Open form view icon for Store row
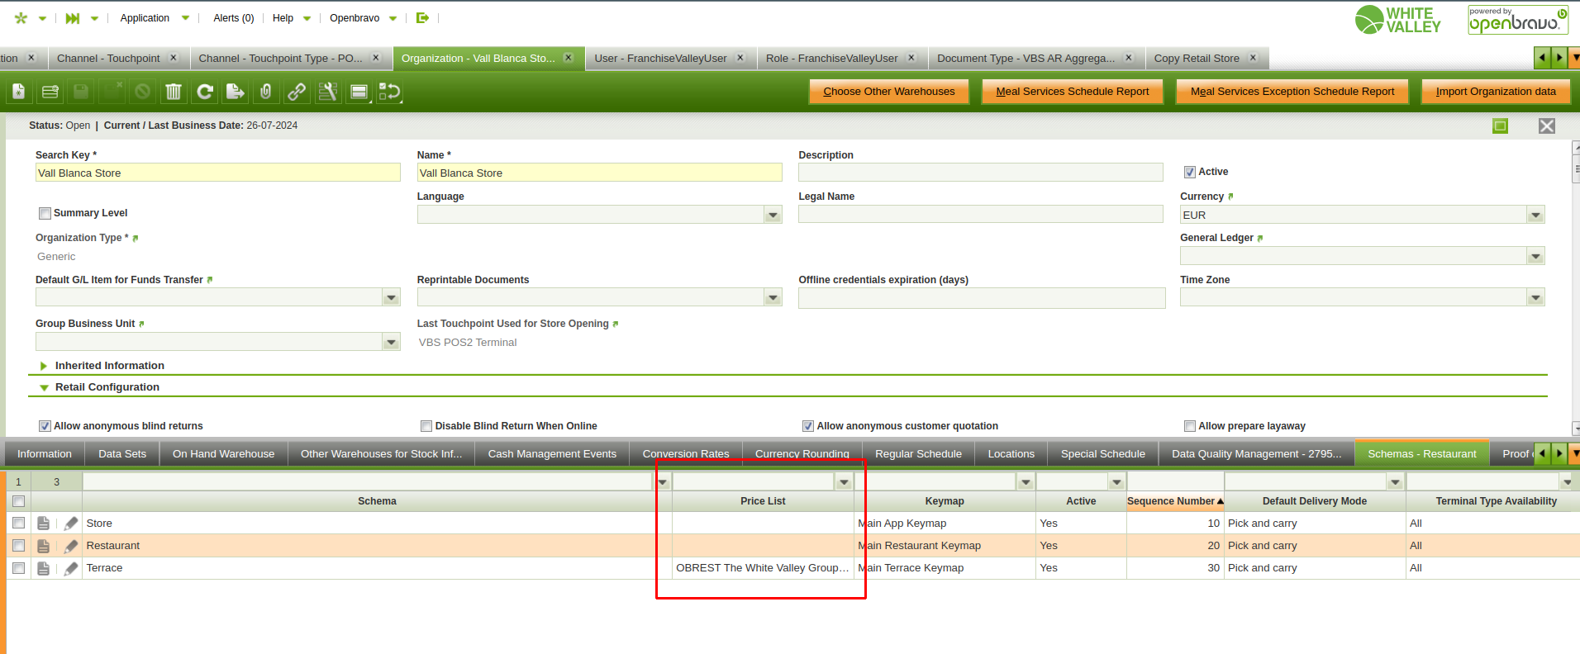1580x654 pixels. (44, 524)
